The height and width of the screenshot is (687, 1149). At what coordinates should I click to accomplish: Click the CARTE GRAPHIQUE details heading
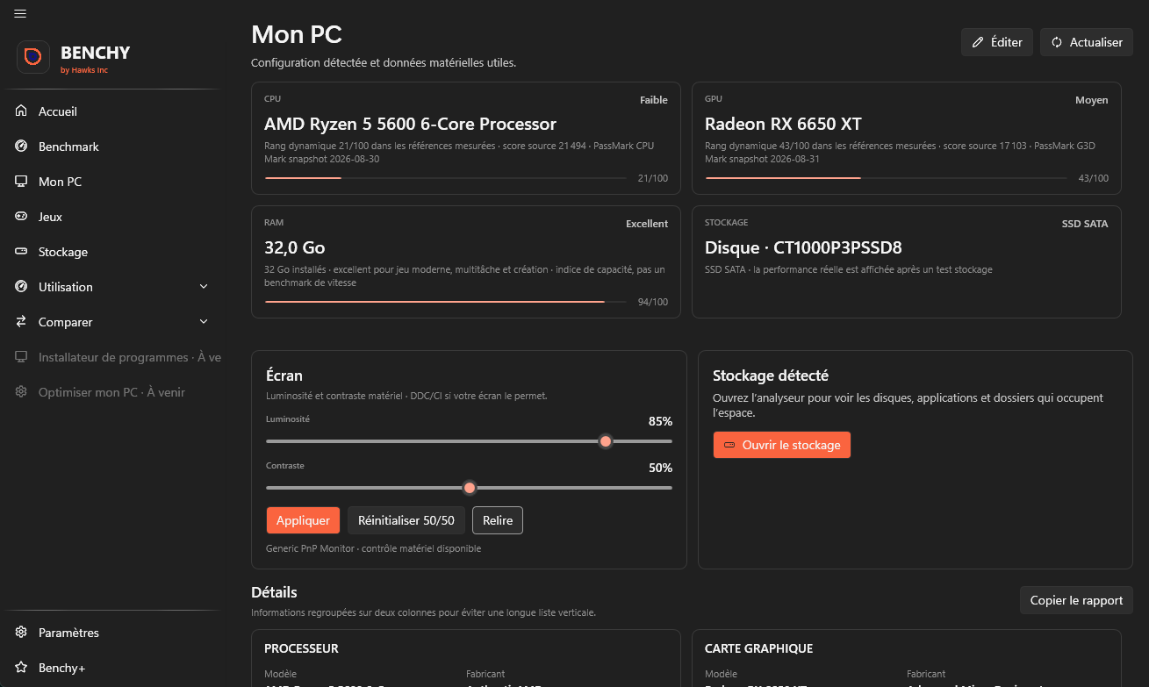coord(758,648)
